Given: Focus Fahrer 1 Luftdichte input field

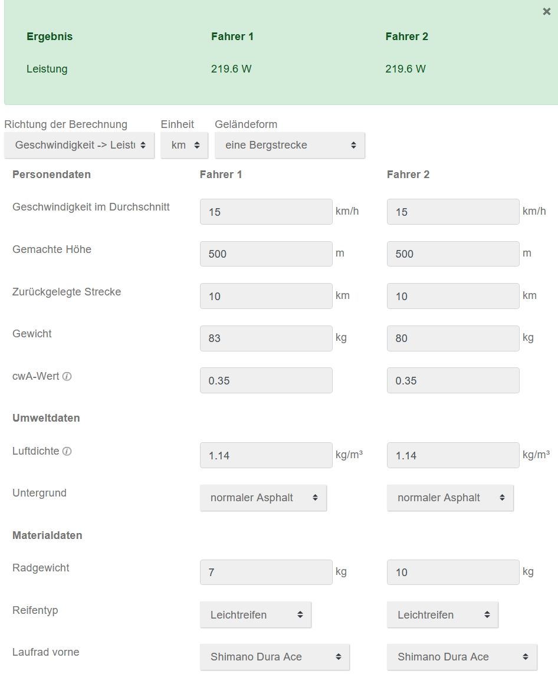Looking at the screenshot, I should click(266, 455).
